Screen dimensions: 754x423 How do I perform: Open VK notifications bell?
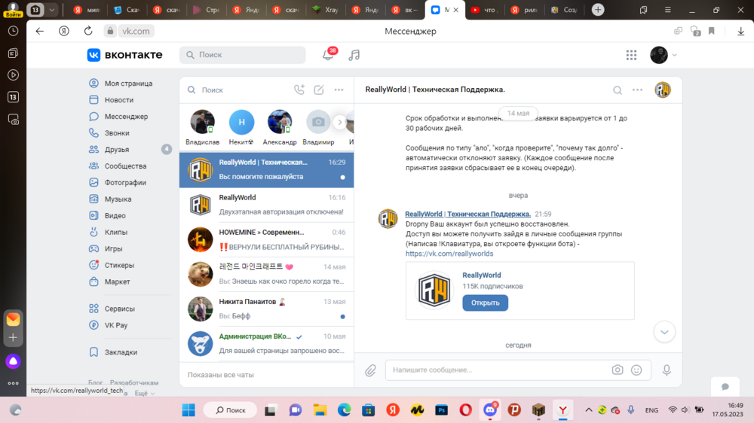(328, 55)
